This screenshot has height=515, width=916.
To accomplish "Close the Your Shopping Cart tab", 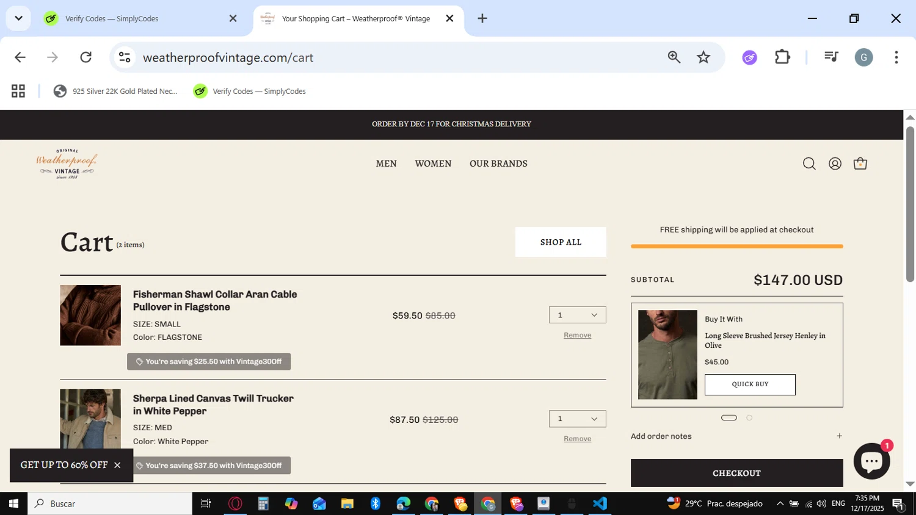I will [x=449, y=18].
